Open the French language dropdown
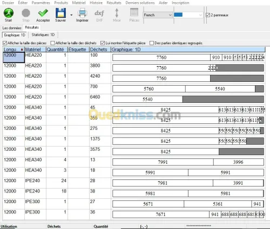Viewport: 270px width, 229px height. (x=158, y=15)
